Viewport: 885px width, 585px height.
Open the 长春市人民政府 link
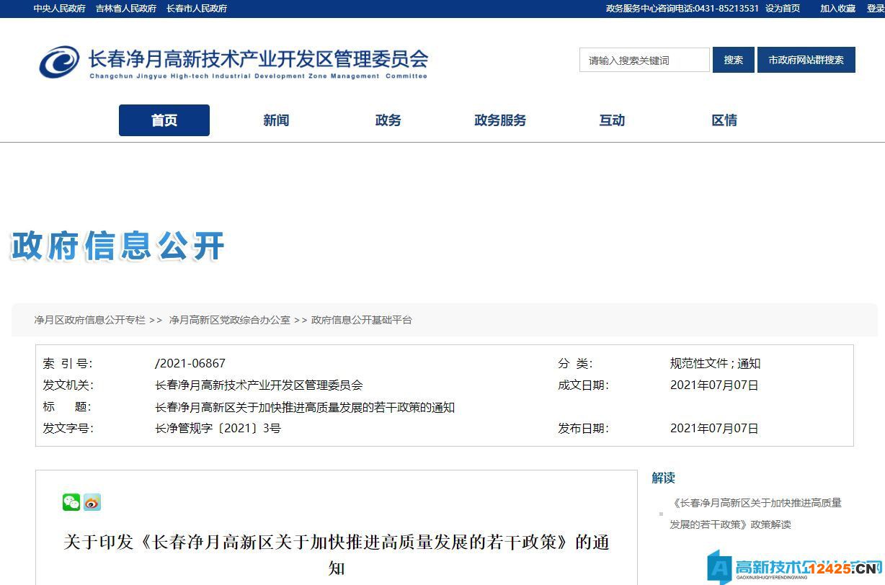pos(197,9)
